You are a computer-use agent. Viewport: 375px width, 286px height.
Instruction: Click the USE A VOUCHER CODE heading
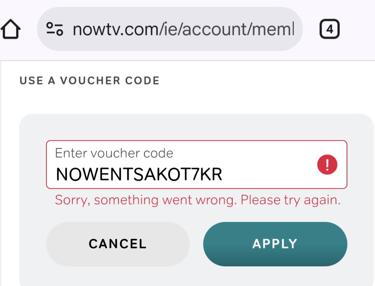89,81
